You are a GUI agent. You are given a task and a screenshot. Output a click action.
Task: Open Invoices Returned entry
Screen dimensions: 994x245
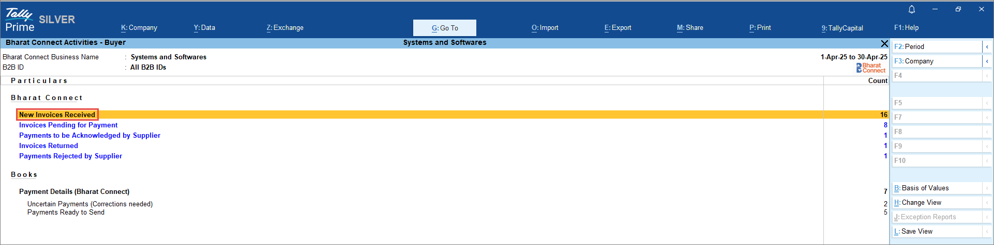(x=49, y=146)
